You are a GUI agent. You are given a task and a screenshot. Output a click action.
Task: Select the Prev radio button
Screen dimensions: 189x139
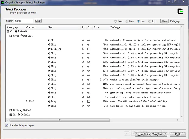click(x=127, y=21)
